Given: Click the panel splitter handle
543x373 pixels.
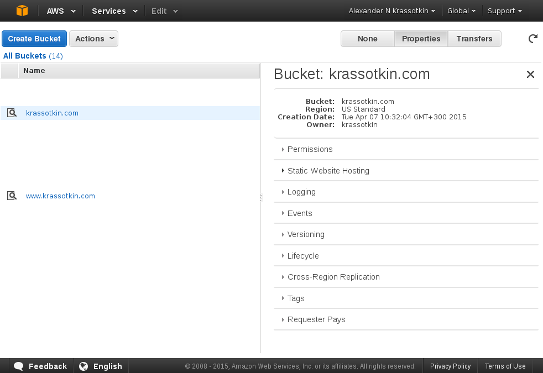Looking at the screenshot, I should pos(261,198).
